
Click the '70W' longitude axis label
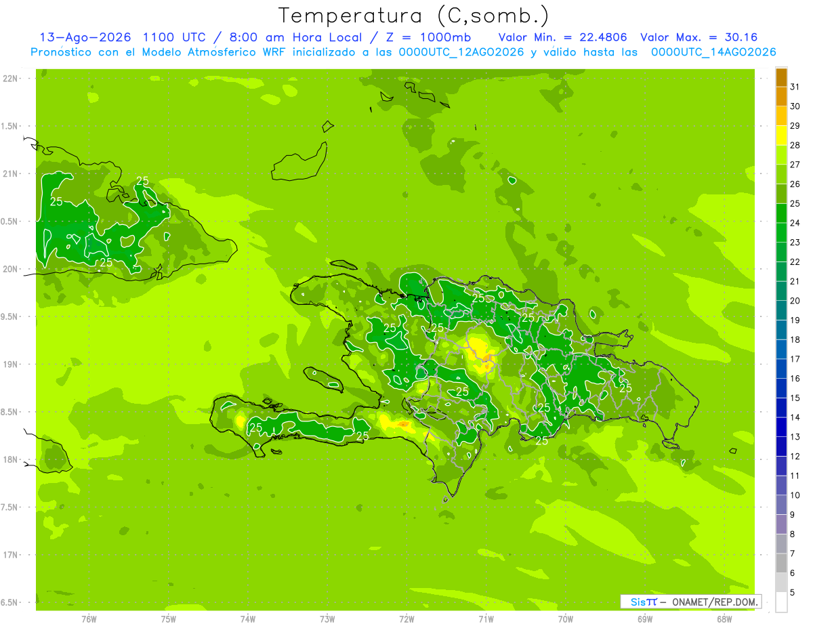pos(566,619)
